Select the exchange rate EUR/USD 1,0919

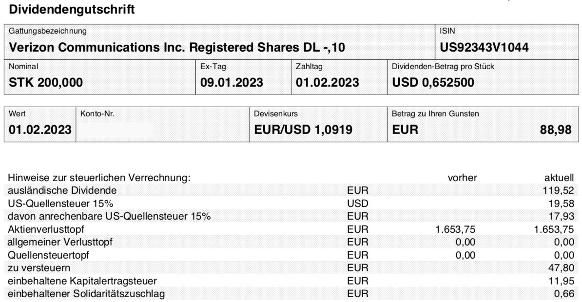tap(303, 130)
